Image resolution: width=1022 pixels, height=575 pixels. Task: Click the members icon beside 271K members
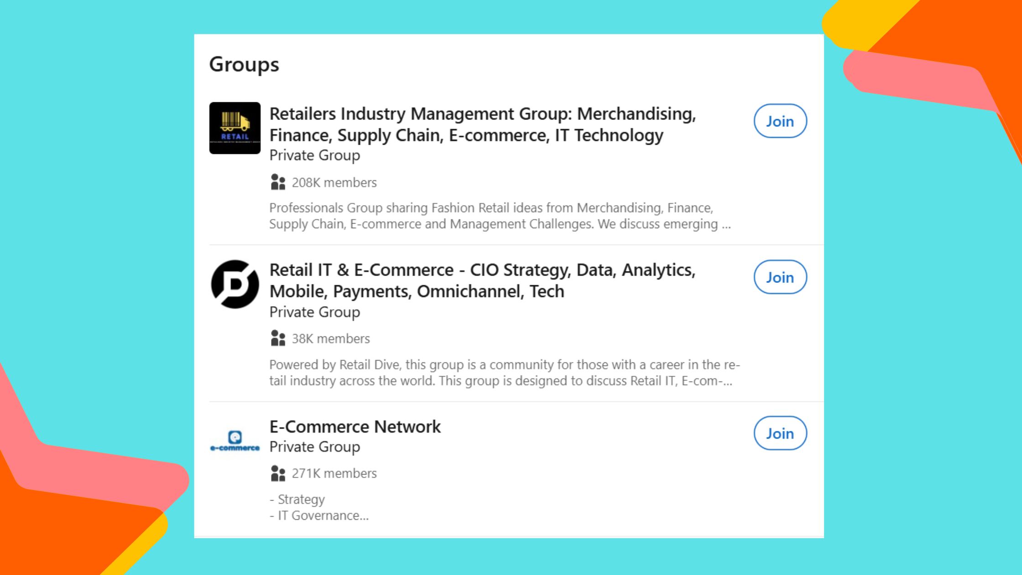coord(277,473)
